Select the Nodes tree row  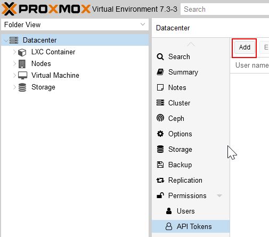[x=75, y=64]
